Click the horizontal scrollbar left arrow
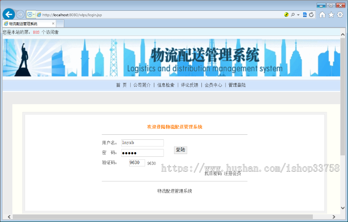The image size is (348, 222). (9, 217)
